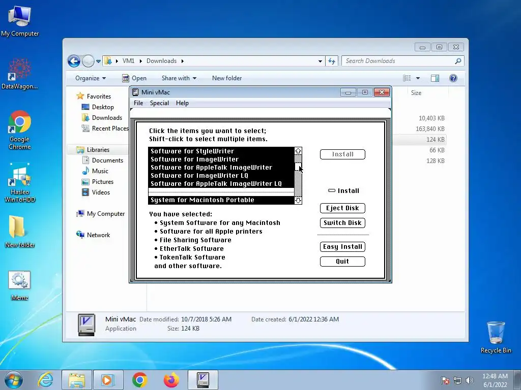Launch Internet Explorer from taskbar
The image size is (521, 390).
pyautogui.click(x=45, y=380)
